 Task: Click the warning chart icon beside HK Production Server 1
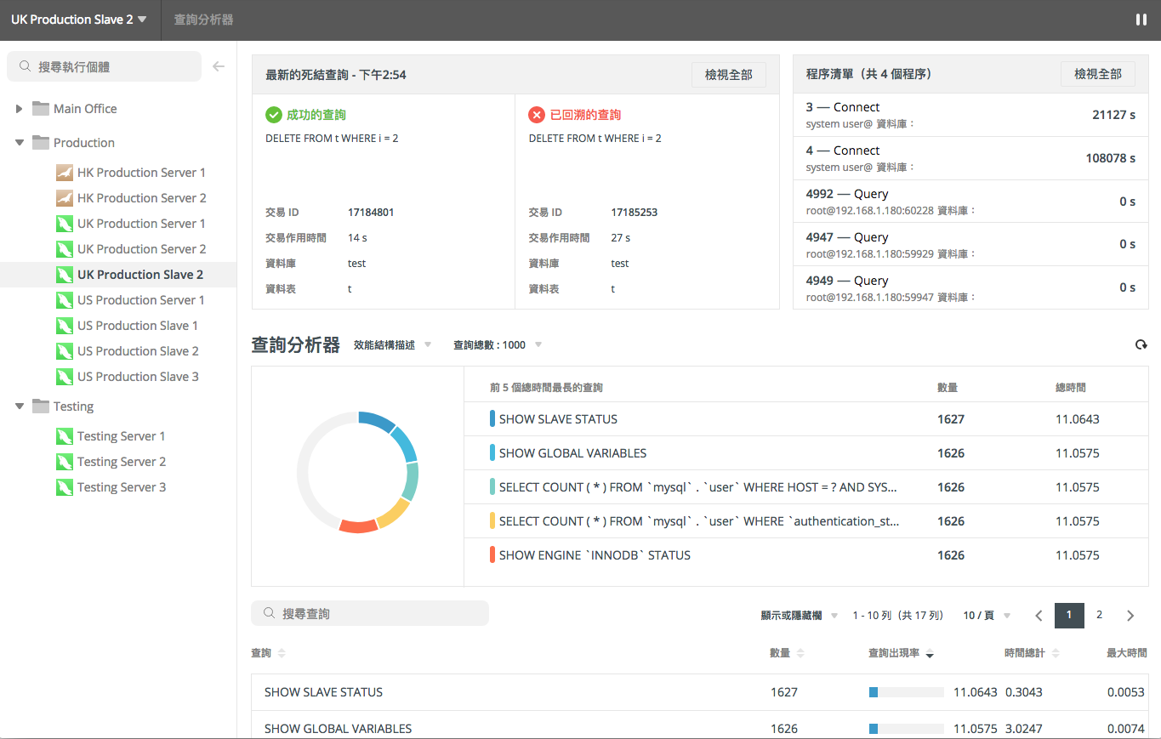pos(65,172)
